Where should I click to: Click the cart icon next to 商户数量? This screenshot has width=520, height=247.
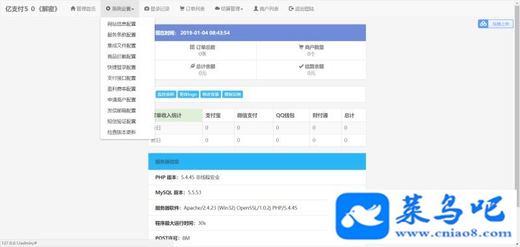(x=301, y=47)
